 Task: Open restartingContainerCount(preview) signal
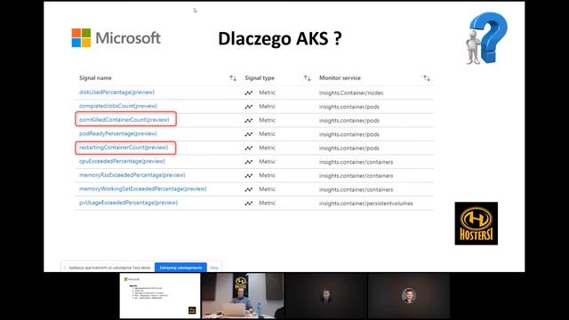tap(124, 148)
